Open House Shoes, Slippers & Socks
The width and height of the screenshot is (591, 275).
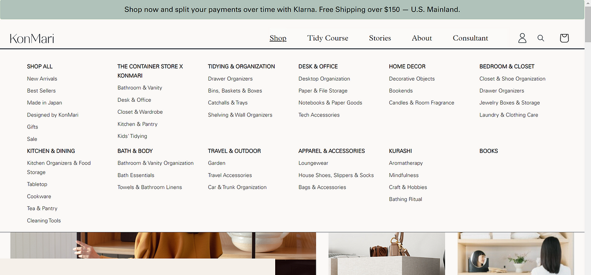[336, 175]
